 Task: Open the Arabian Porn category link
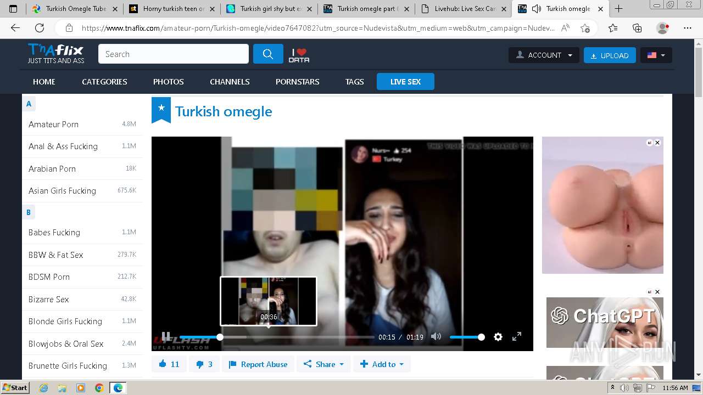click(52, 169)
